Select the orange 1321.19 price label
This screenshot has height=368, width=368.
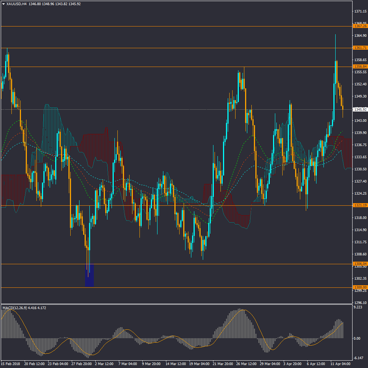pos(360,205)
